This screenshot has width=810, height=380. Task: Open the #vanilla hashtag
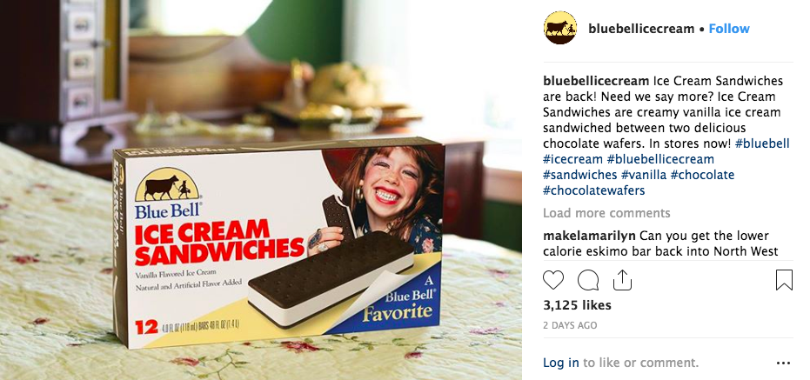click(644, 175)
